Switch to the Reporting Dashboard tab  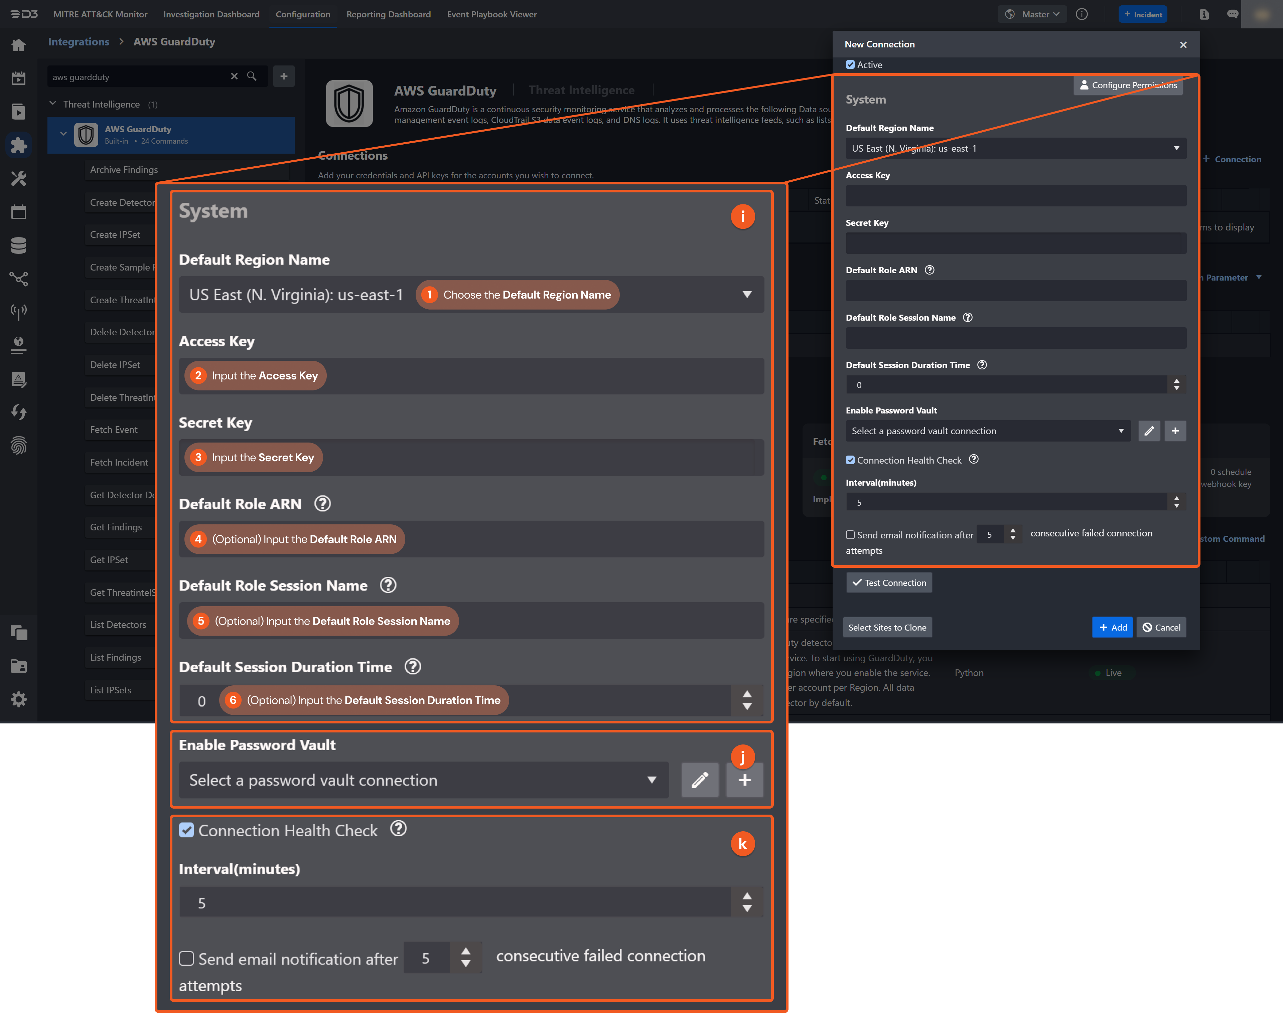tap(389, 14)
